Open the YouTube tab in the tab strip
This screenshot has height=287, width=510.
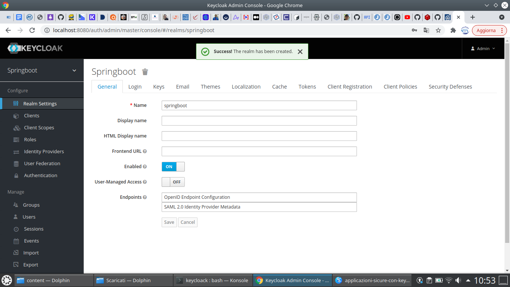(x=407, y=17)
